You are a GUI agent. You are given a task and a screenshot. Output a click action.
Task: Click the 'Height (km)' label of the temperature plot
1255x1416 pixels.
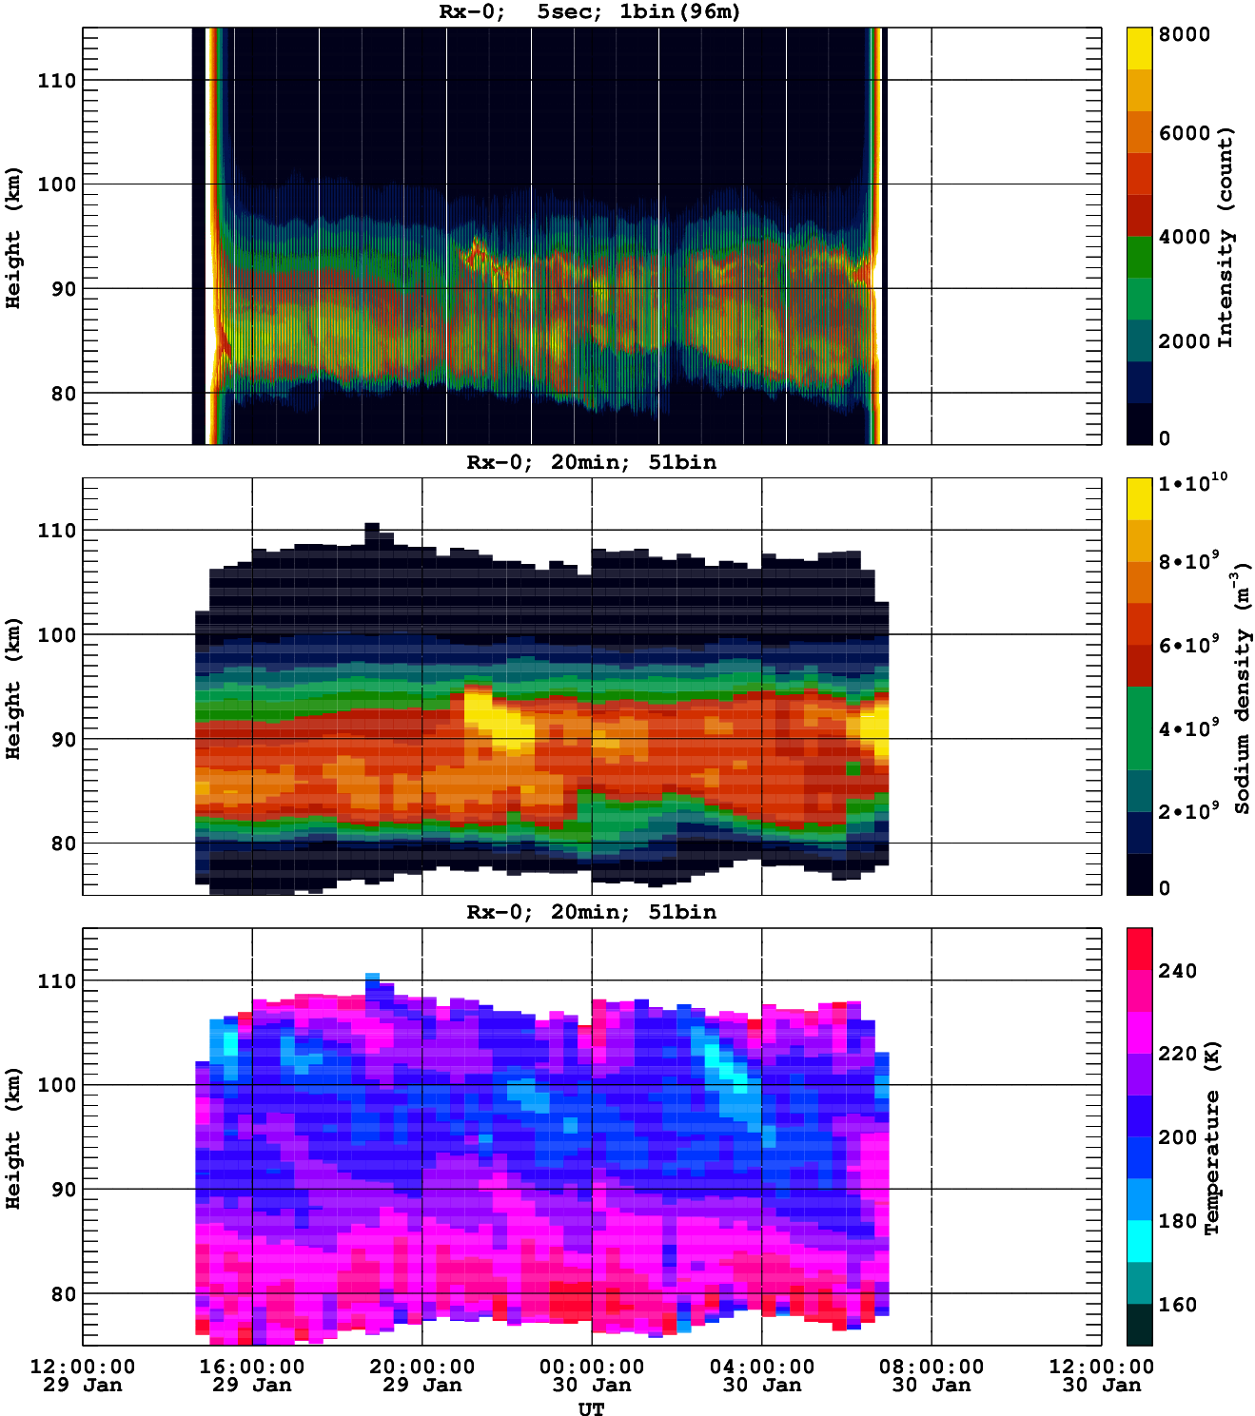[13, 1137]
